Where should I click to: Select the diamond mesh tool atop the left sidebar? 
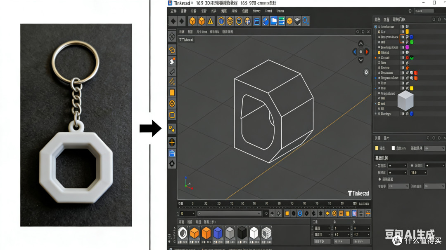point(172,36)
